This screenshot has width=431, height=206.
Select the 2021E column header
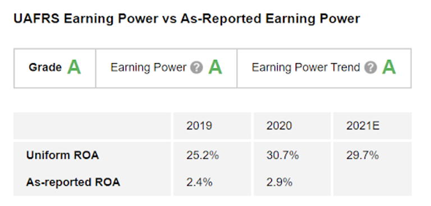point(363,125)
